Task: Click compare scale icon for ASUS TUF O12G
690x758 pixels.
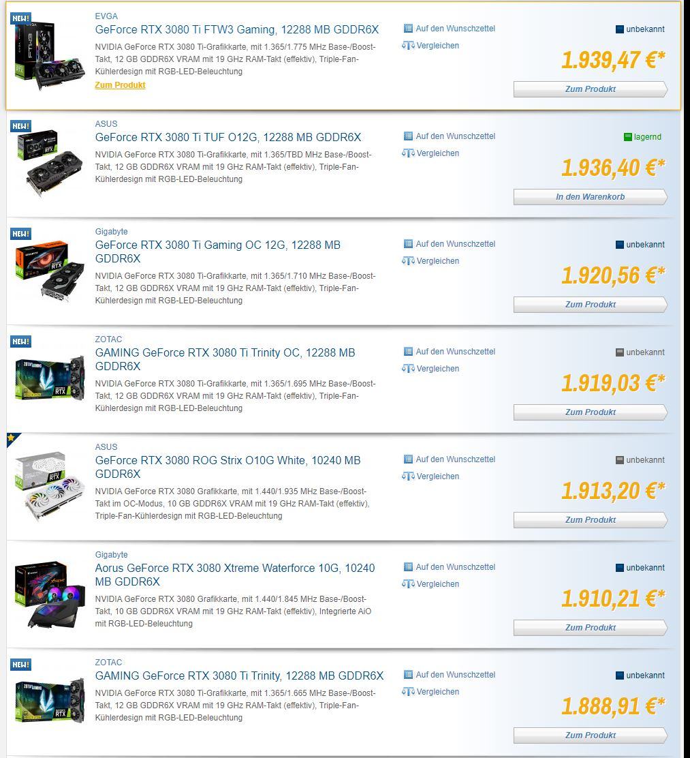Action: [408, 153]
